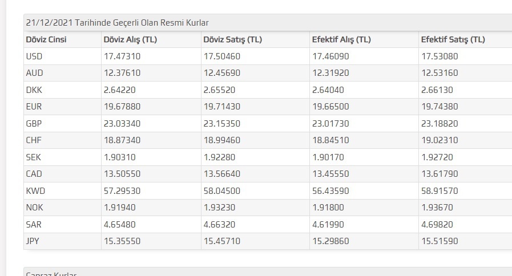The width and height of the screenshot is (512, 276).
Task: Click the Döviz Alış (TL) column header
Action: [130, 39]
